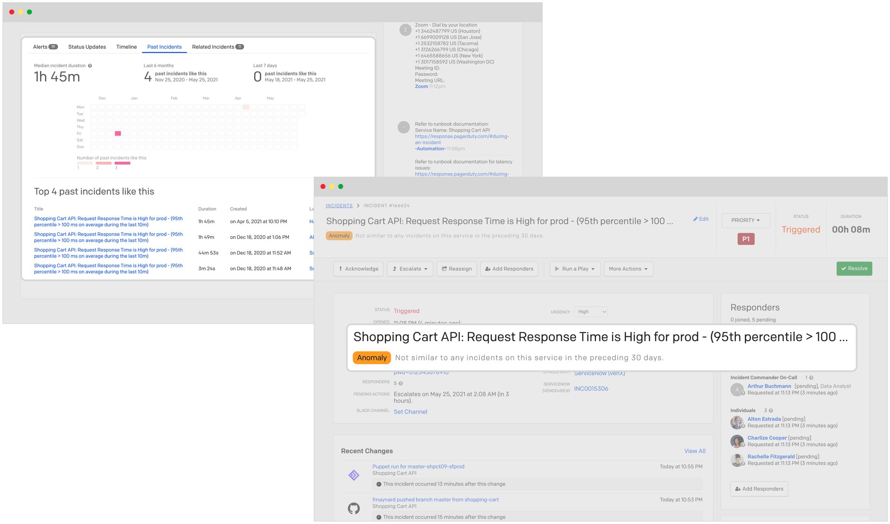The image size is (890, 524).
Task: Open the runbook pagerduty.com during-an-incident link
Action: (462, 139)
